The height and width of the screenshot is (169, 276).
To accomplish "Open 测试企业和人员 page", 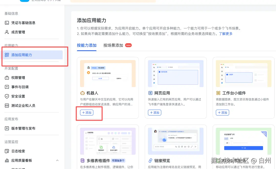I will [23, 106].
